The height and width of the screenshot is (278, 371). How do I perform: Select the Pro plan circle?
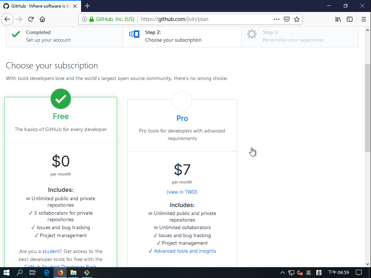pos(182,101)
